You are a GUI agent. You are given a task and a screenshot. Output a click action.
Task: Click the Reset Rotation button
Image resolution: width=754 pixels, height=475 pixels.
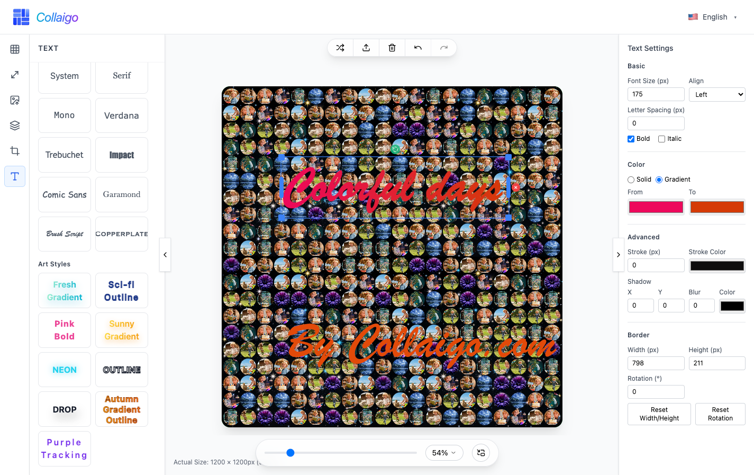[x=720, y=414]
